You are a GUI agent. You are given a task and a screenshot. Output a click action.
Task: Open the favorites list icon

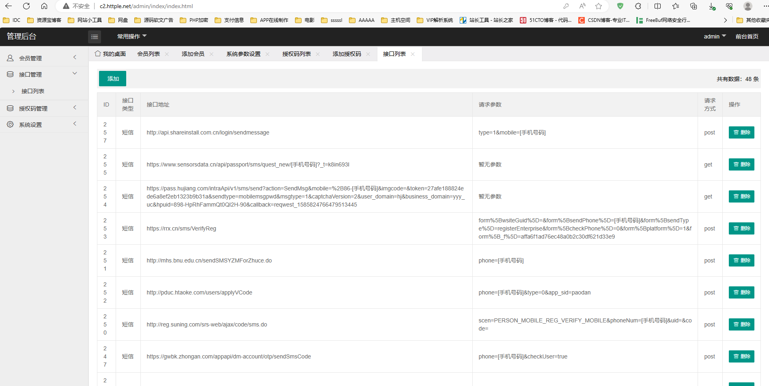676,6
